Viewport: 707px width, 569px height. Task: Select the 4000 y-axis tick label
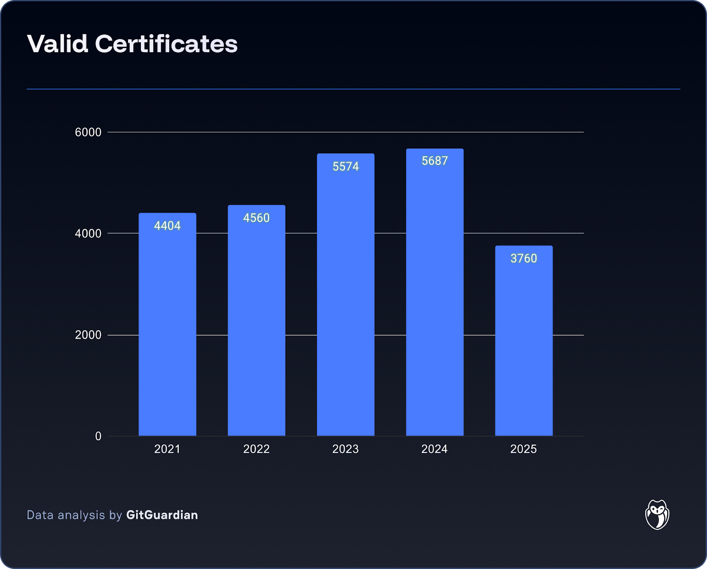coord(88,233)
